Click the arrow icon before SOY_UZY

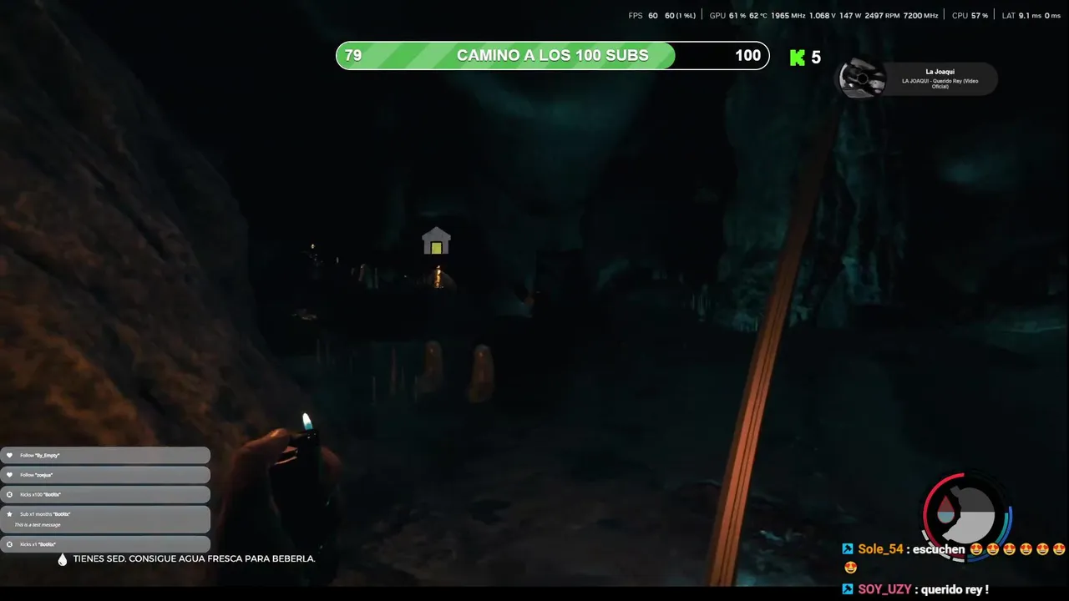(x=848, y=589)
